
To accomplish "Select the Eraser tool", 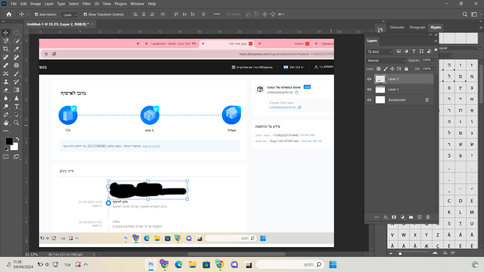I will [6, 90].
